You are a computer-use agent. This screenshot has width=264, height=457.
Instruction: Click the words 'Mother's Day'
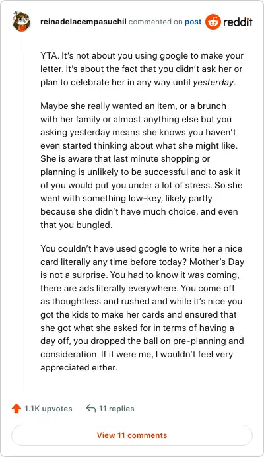[216, 262]
